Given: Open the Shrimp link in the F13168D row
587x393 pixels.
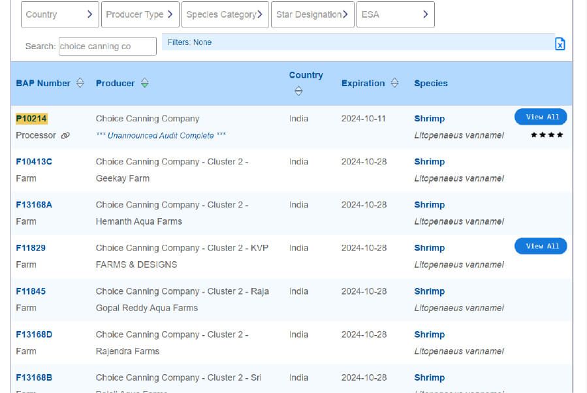Looking at the screenshot, I should click(x=430, y=334).
